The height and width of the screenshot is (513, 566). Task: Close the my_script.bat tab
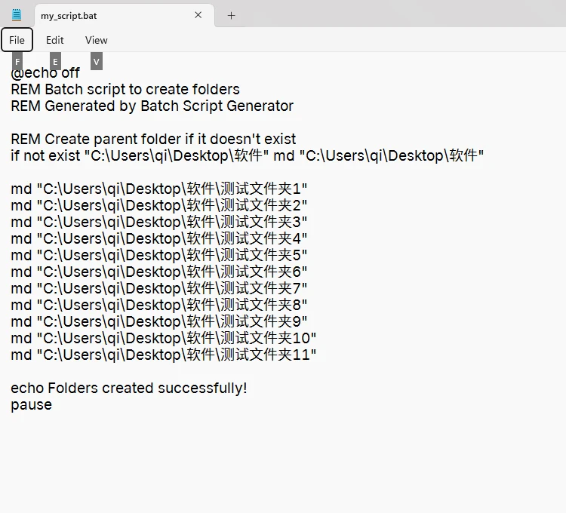click(x=198, y=15)
